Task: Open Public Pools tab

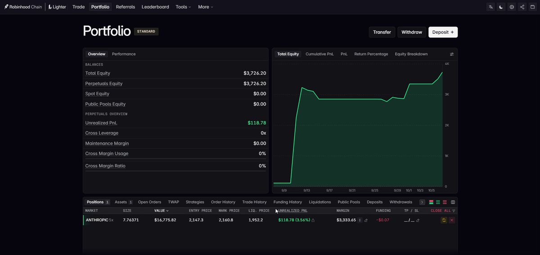Action: [349, 202]
